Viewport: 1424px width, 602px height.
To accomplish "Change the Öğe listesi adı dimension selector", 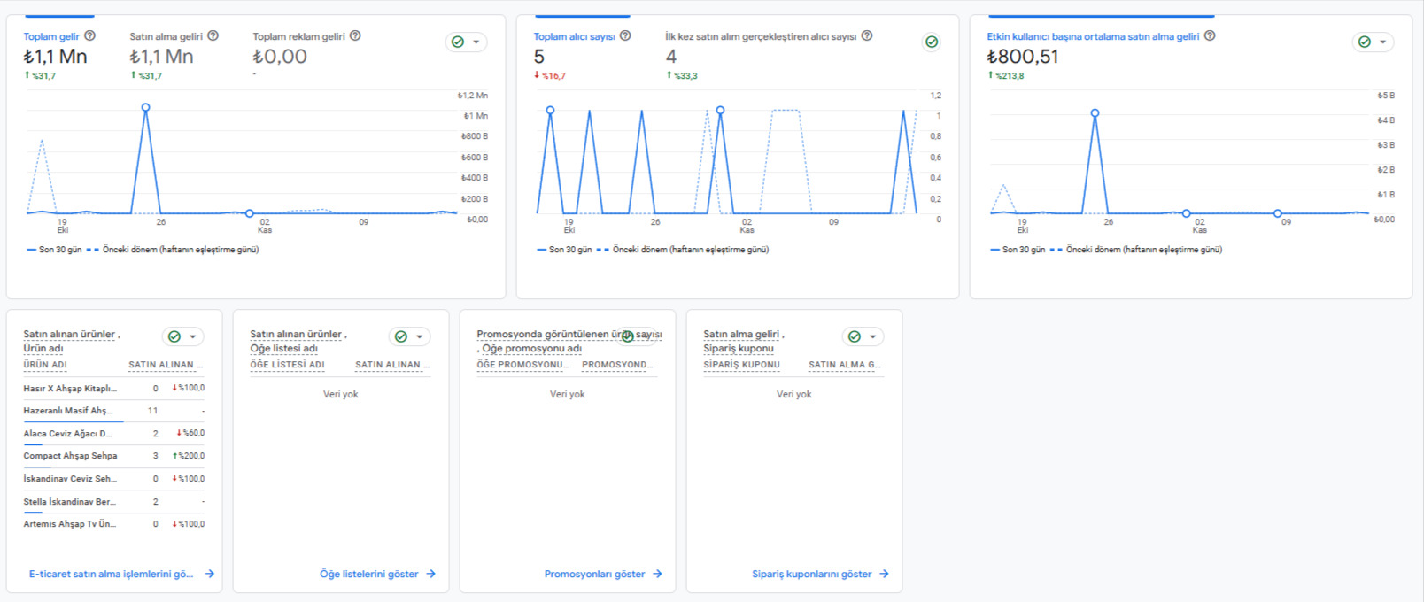I will 283,349.
